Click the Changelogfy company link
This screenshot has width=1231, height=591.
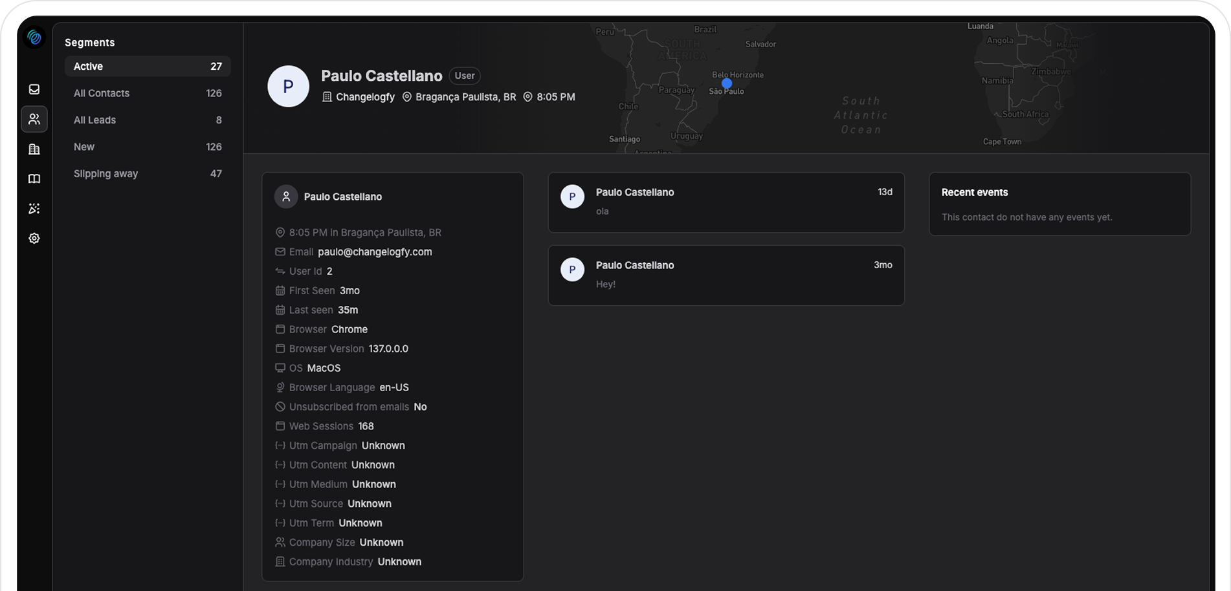(364, 97)
